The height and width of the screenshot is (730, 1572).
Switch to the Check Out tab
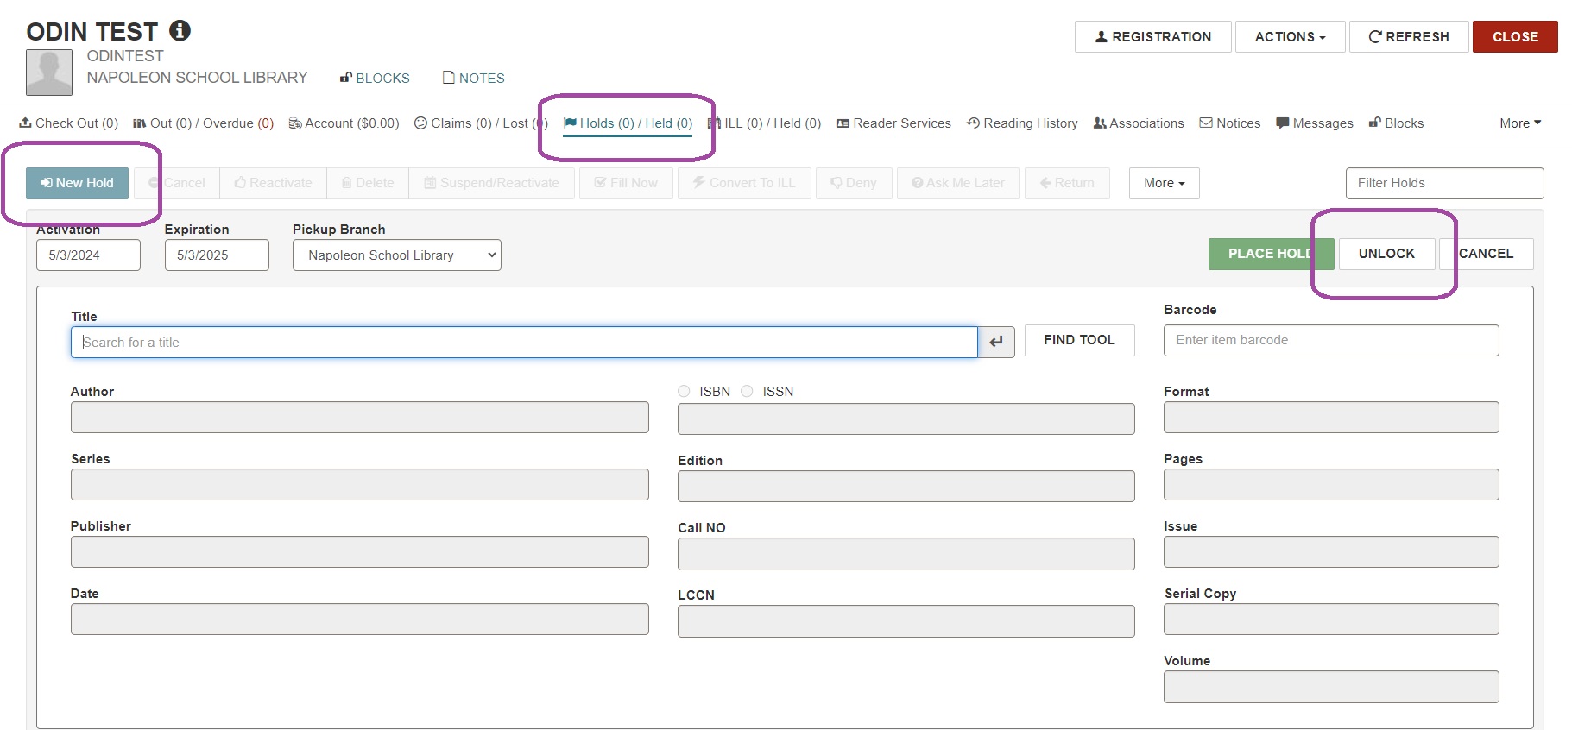point(69,123)
